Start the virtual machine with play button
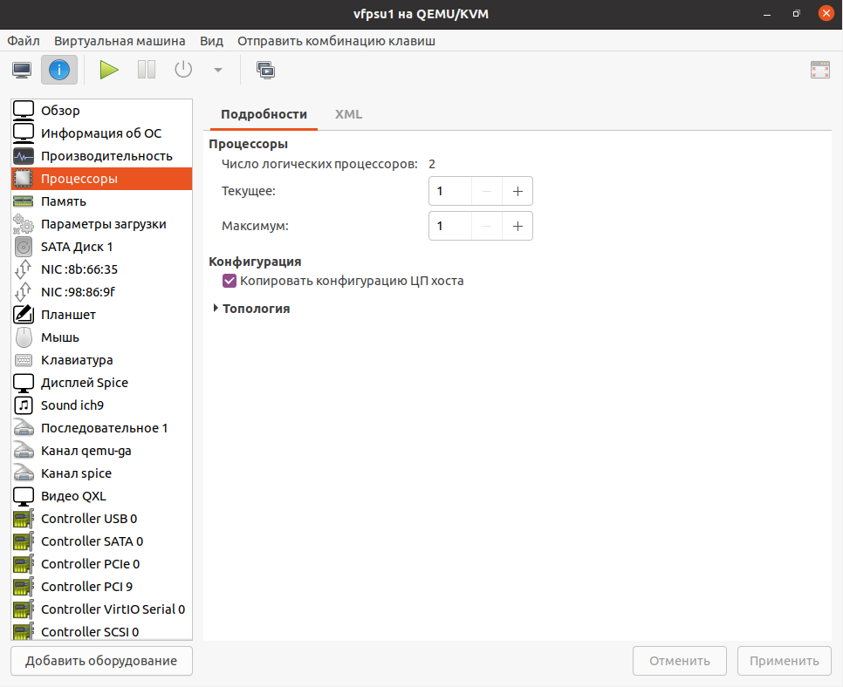Image resolution: width=843 pixels, height=687 pixels. point(108,70)
